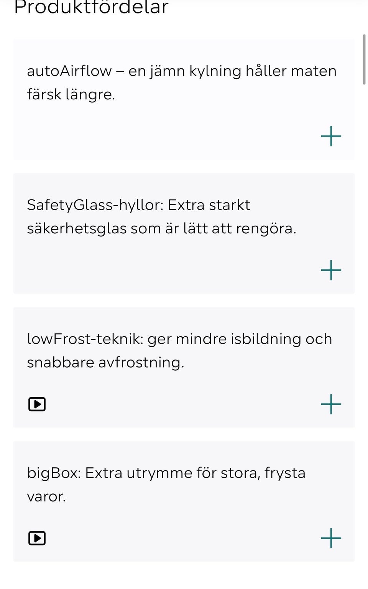Click the Produktfördelar heading
The width and height of the screenshot is (368, 589).
tap(91, 7)
